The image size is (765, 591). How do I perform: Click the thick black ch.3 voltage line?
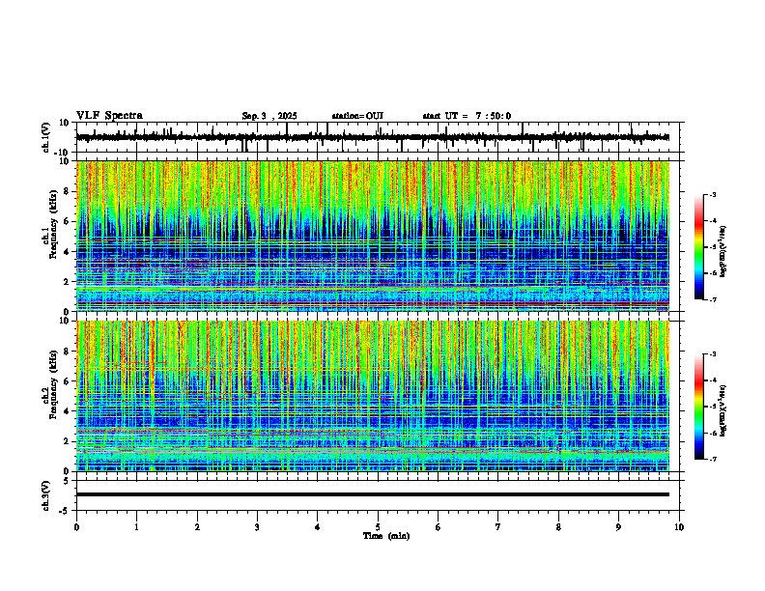[x=373, y=494]
